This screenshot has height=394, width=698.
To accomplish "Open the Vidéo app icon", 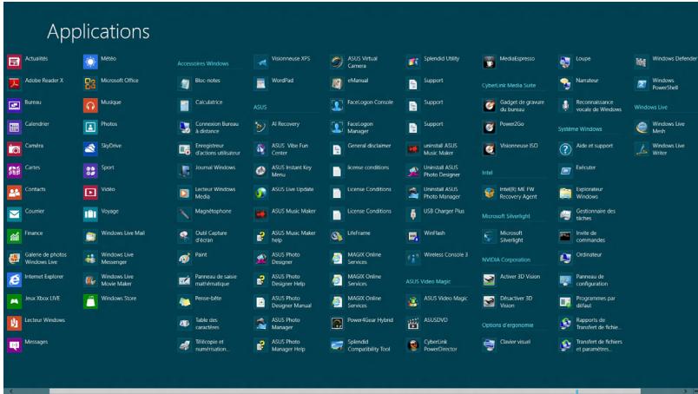I will pyautogui.click(x=90, y=193).
